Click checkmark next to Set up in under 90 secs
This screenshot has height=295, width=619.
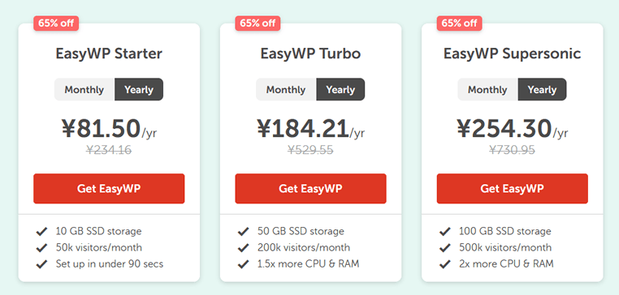[x=41, y=264]
